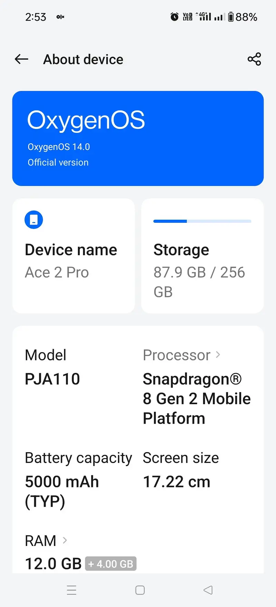The width and height of the screenshot is (276, 607).
Task: Tap the back arrow icon
Action: point(21,59)
